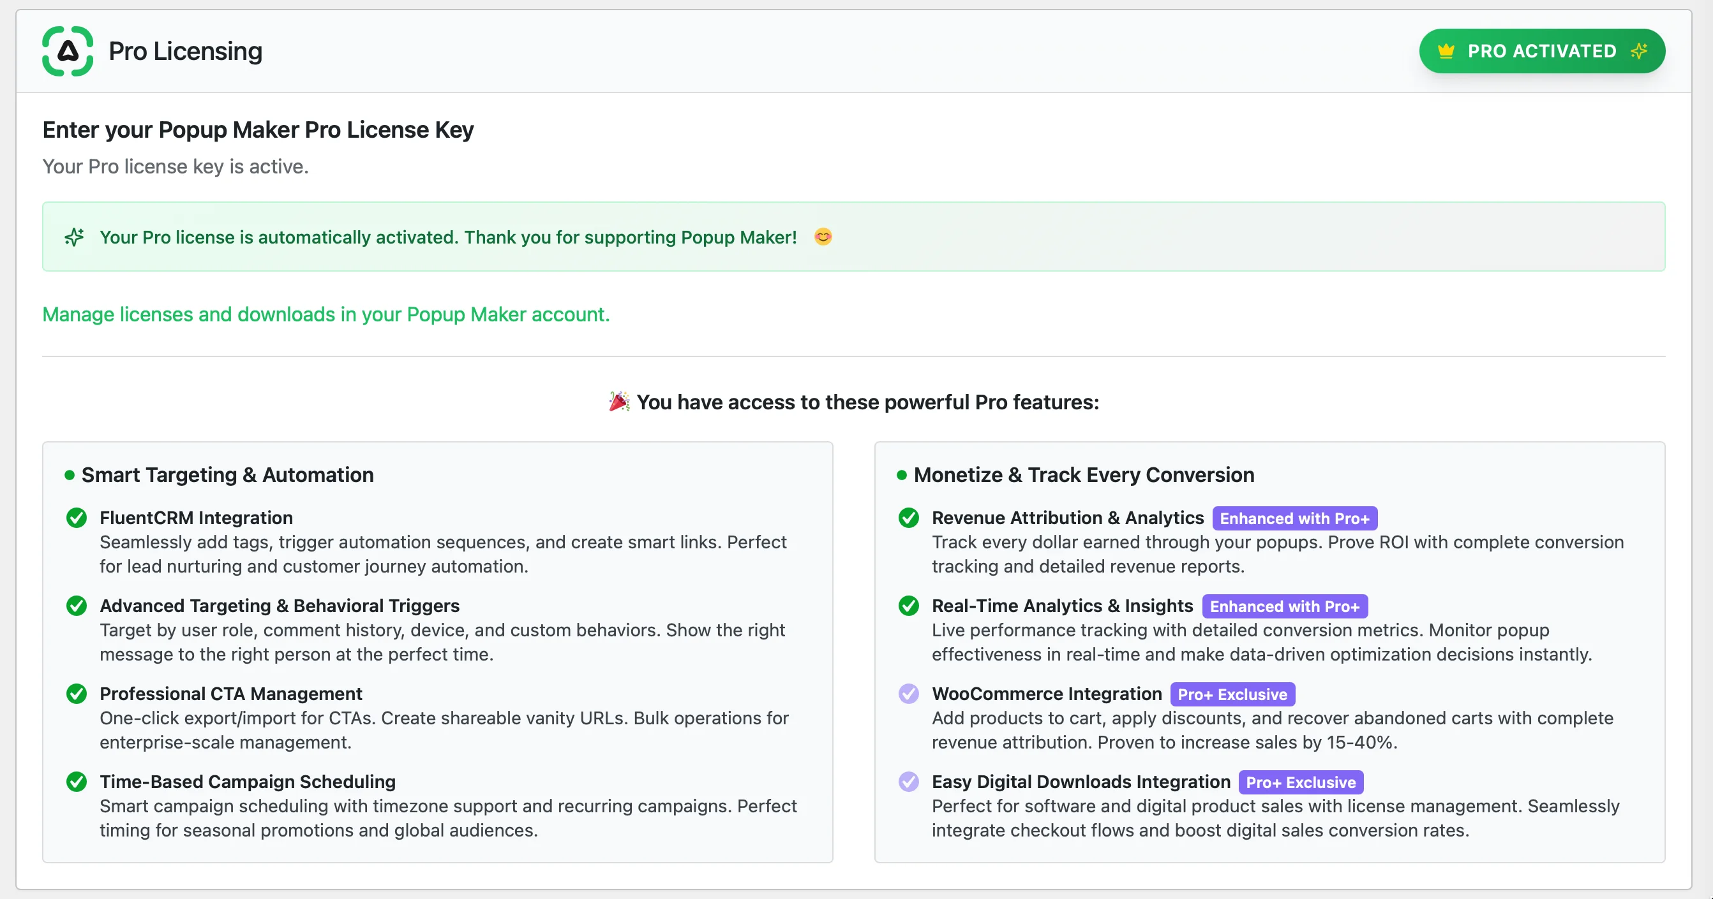Click the 'Your Pro license key is active.' text

pos(176,166)
